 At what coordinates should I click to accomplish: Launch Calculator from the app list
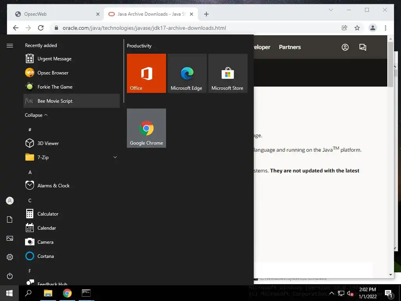tap(72, 214)
